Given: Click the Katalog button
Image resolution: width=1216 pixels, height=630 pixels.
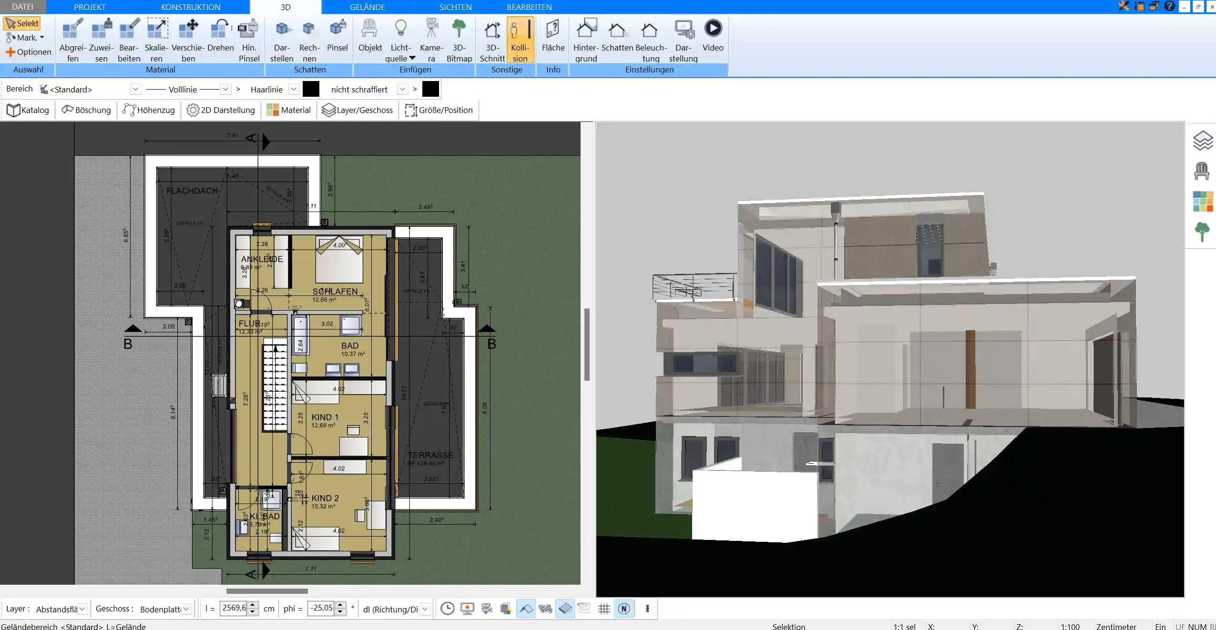Looking at the screenshot, I should click(28, 110).
